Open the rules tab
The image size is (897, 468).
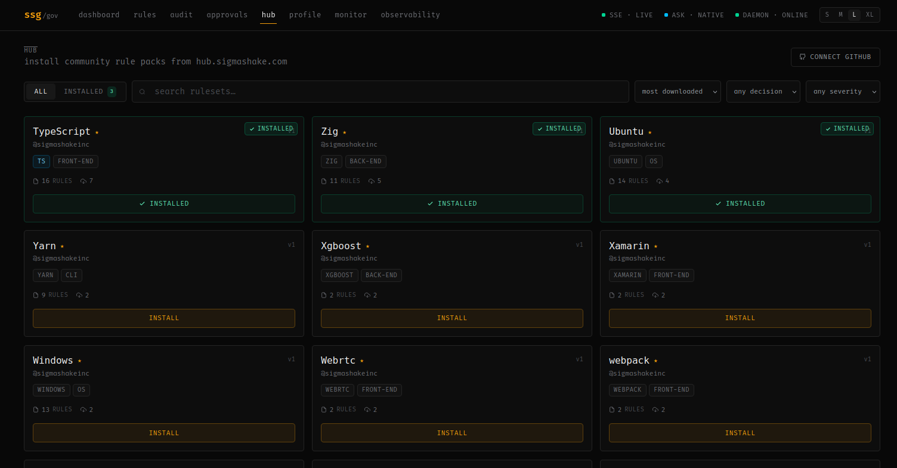[x=145, y=15]
